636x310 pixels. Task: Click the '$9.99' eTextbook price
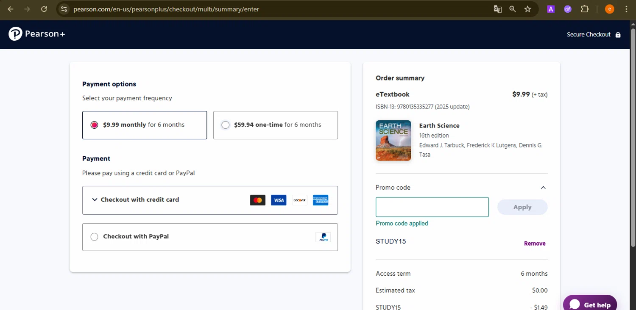tap(521, 94)
